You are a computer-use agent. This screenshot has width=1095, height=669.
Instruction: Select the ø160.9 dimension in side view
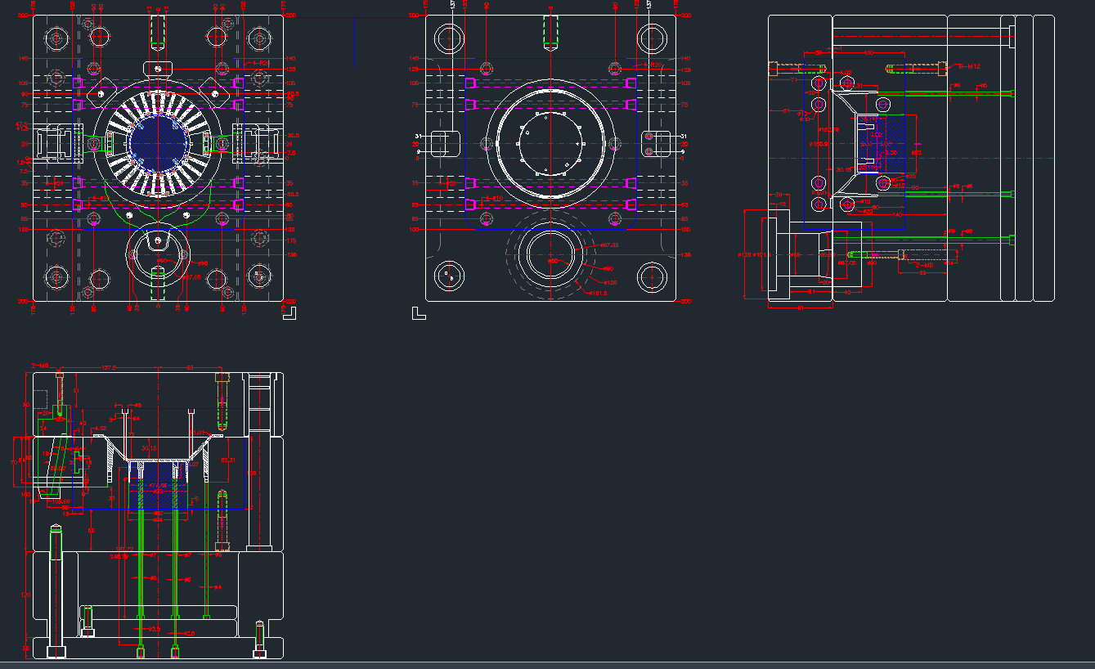click(x=817, y=143)
